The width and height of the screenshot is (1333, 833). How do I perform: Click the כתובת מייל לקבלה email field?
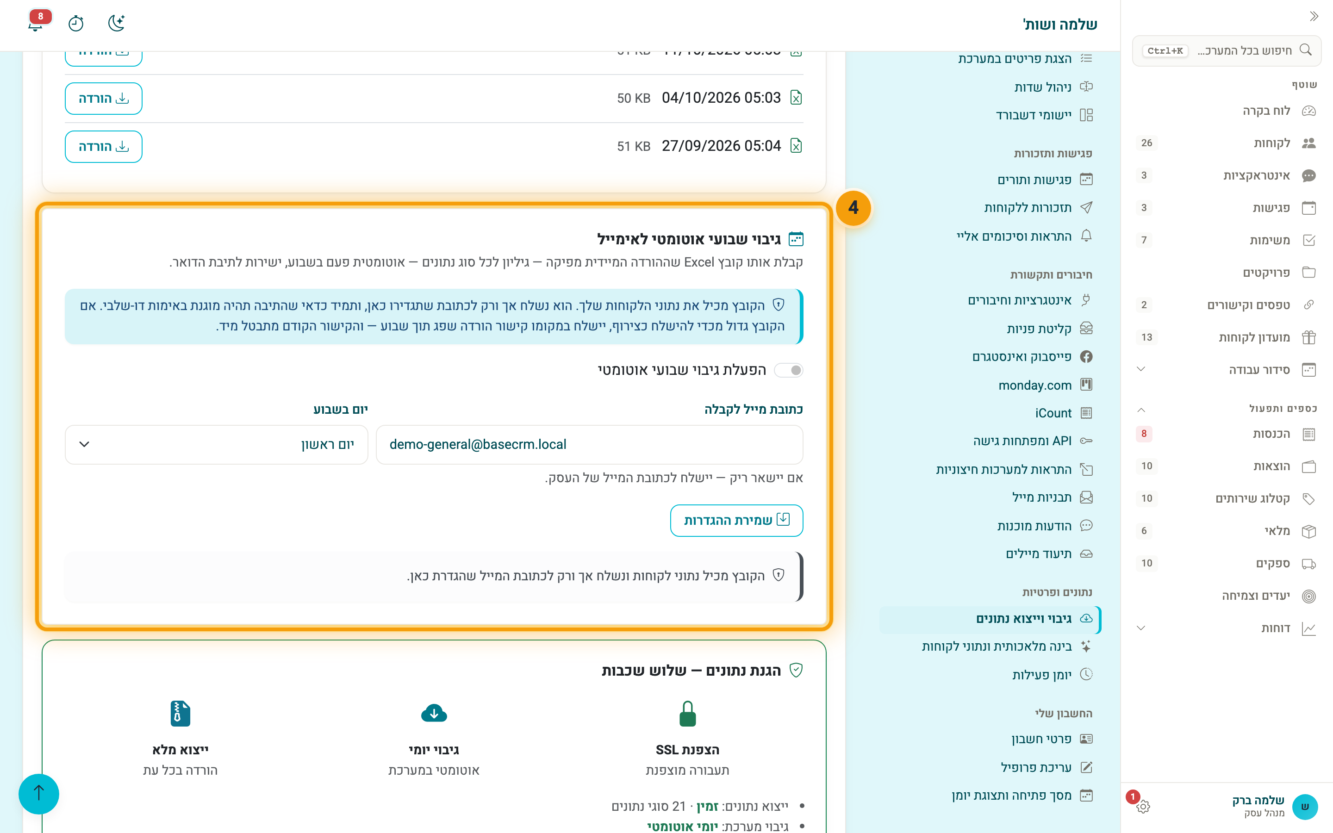[589, 445]
